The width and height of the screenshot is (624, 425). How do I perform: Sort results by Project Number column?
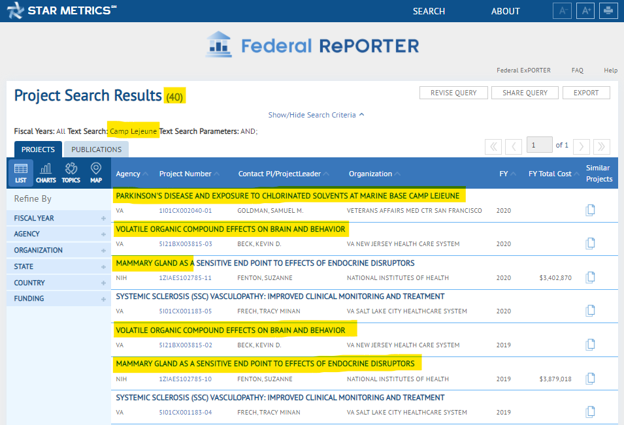(x=189, y=174)
